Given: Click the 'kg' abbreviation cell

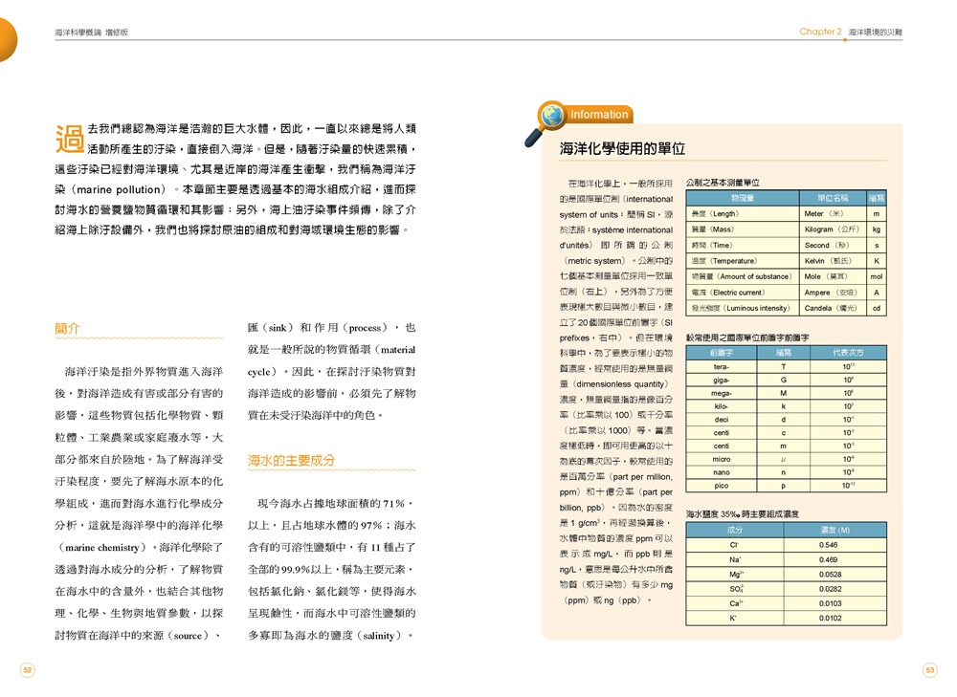Looking at the screenshot, I should [x=877, y=229].
